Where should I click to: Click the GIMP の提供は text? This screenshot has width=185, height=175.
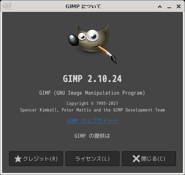click(x=92, y=136)
